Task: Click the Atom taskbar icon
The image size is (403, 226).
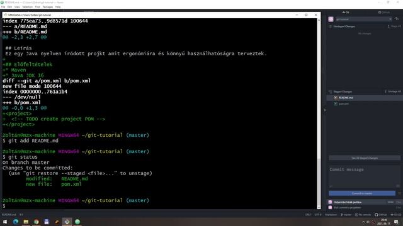Action: click(x=77, y=222)
